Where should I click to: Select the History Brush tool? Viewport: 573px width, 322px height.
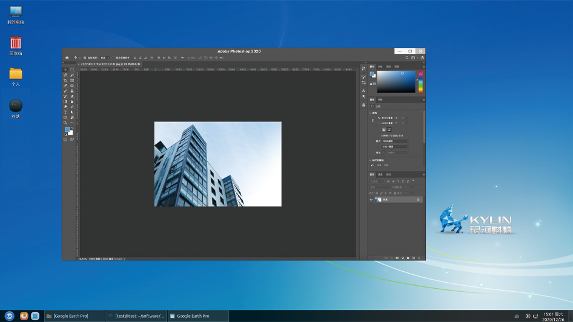pos(65,96)
